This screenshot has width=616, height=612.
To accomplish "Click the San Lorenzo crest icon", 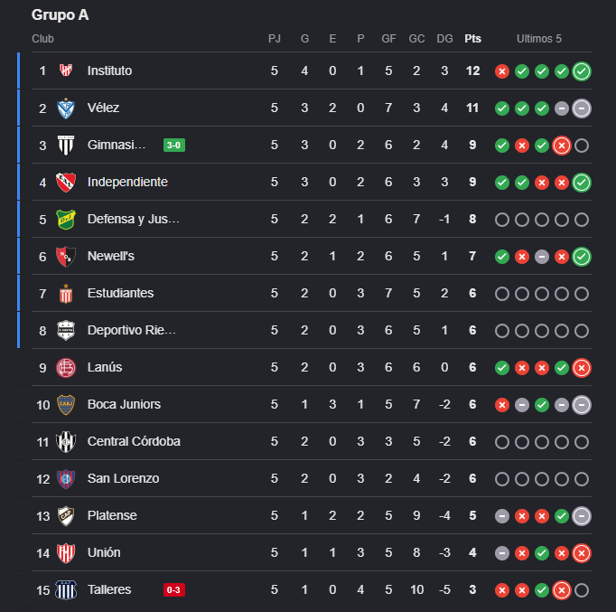I will (66, 479).
